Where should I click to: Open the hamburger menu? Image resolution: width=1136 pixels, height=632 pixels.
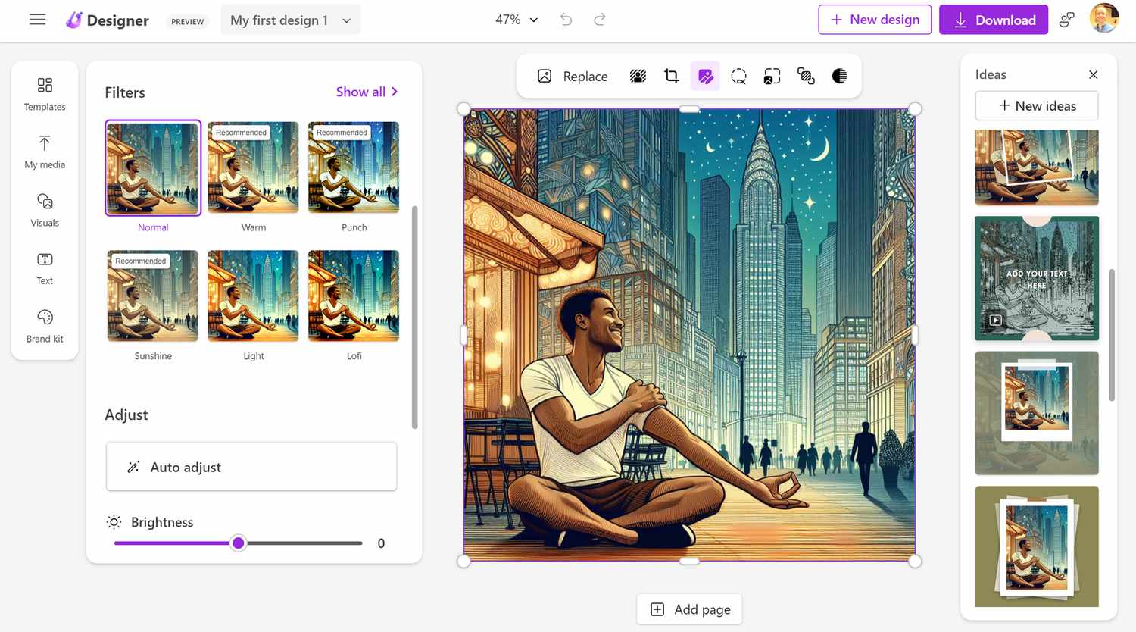[x=37, y=20]
